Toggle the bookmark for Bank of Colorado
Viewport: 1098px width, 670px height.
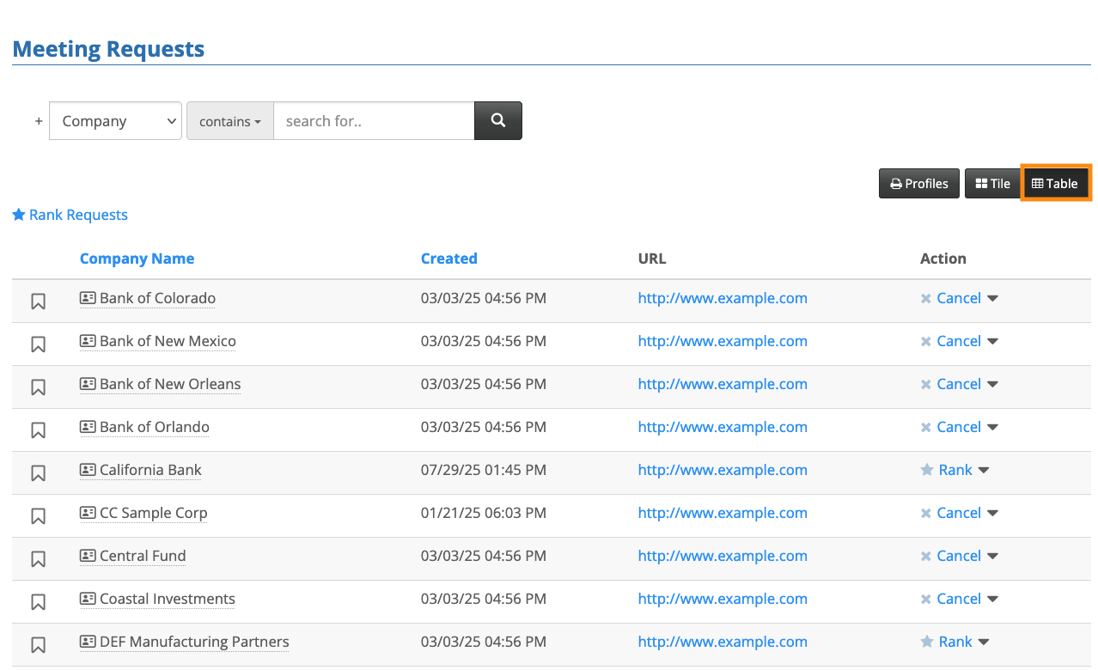click(38, 301)
